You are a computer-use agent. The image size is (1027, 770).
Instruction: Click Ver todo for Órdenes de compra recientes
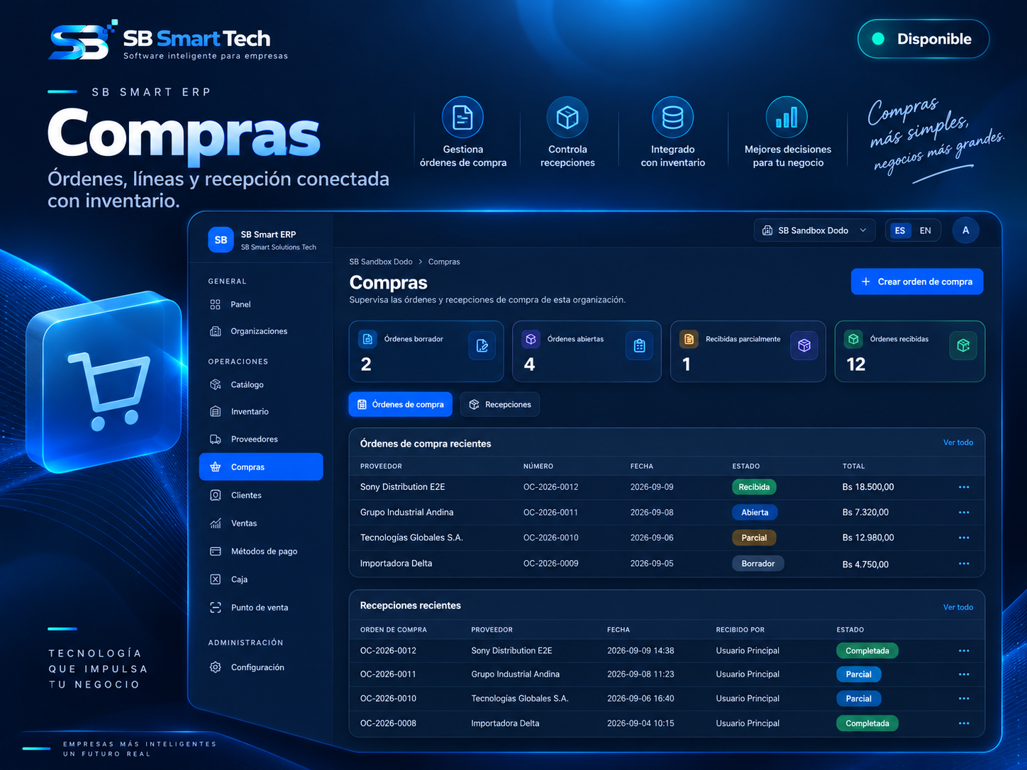coord(957,442)
